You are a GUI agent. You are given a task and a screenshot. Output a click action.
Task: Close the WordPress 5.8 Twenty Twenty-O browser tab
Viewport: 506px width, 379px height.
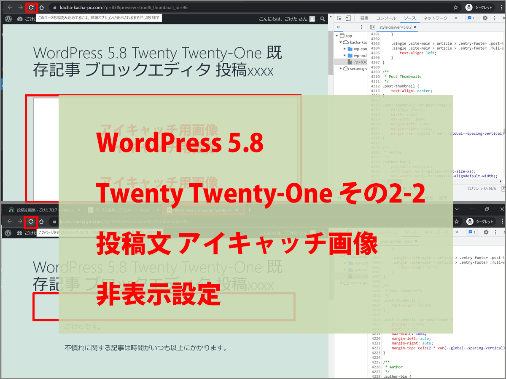(x=237, y=210)
